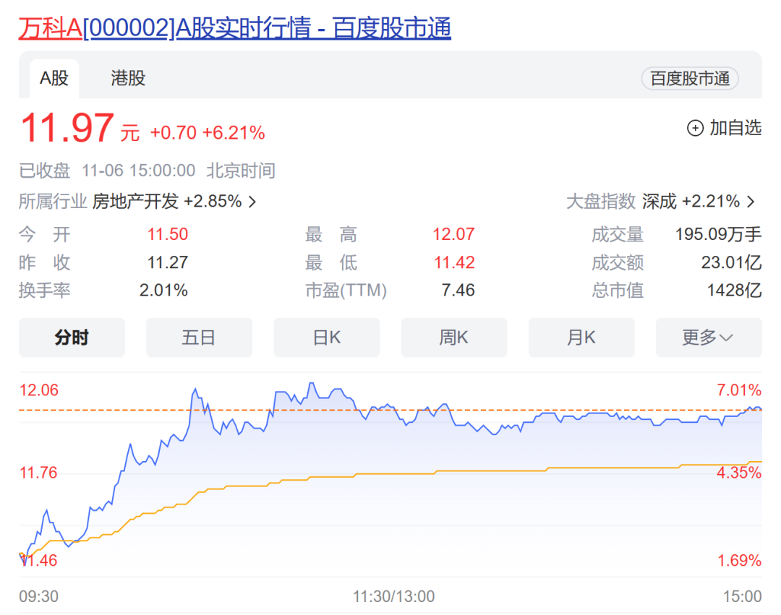Click the chart axis label 4.35%
The height and width of the screenshot is (615, 781).
click(x=739, y=472)
